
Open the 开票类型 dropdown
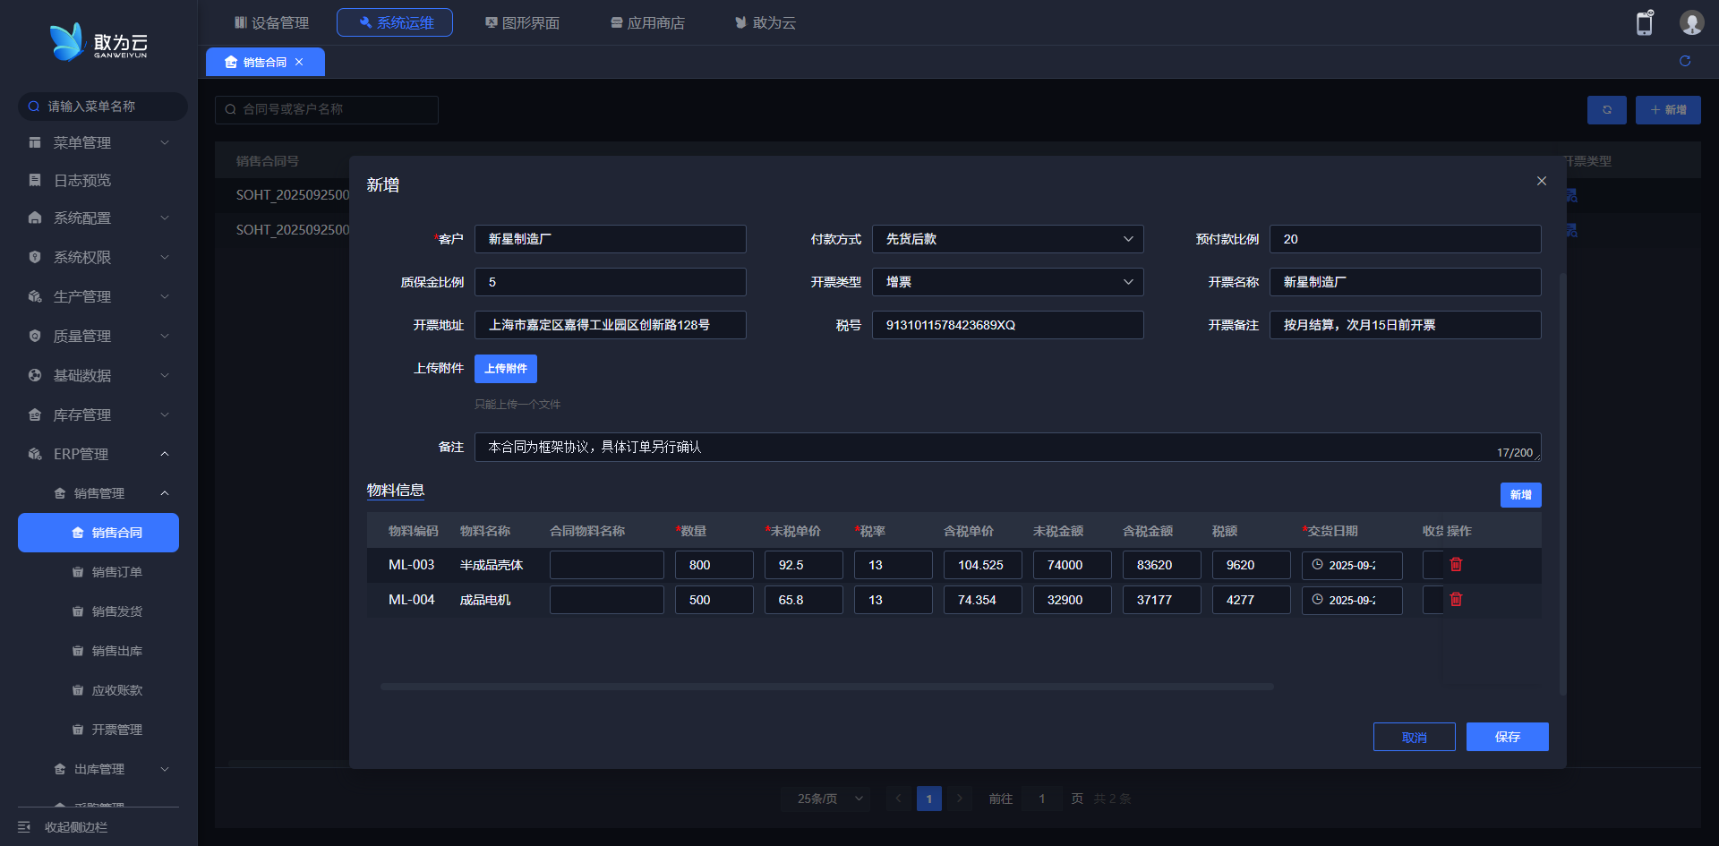pos(1007,282)
